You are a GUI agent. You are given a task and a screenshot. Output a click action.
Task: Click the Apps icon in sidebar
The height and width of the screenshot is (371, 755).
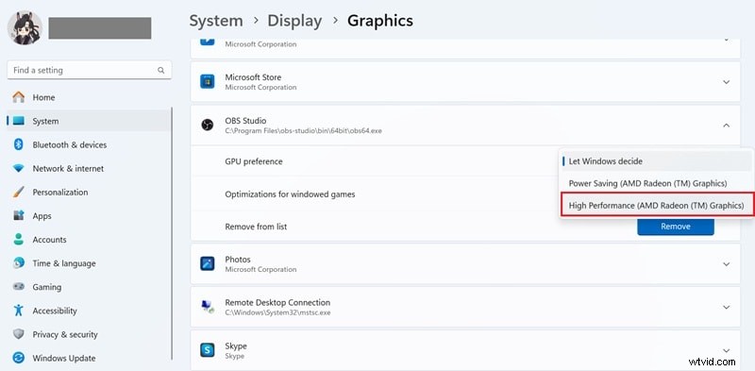[18, 216]
